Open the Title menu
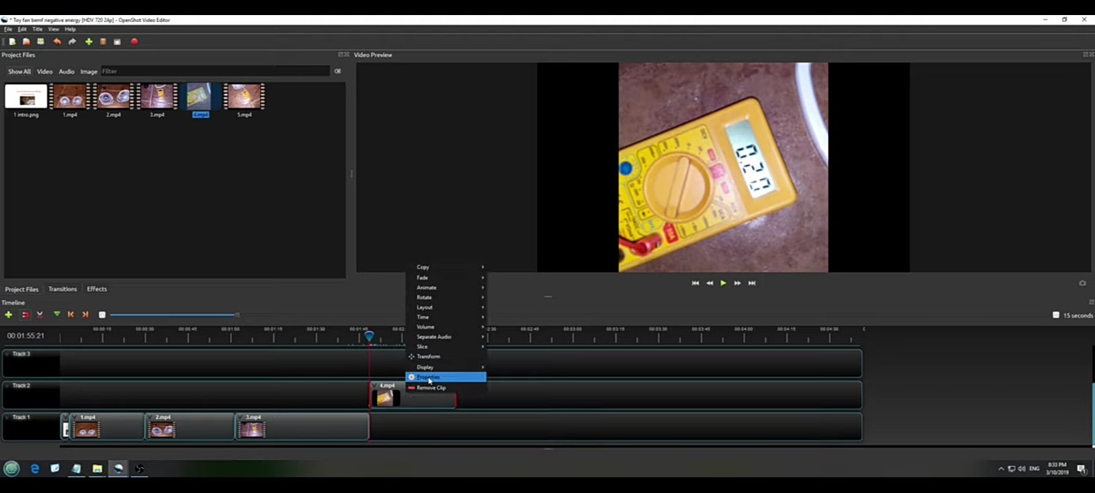Screen dimensions: 1095x493 coord(37,29)
